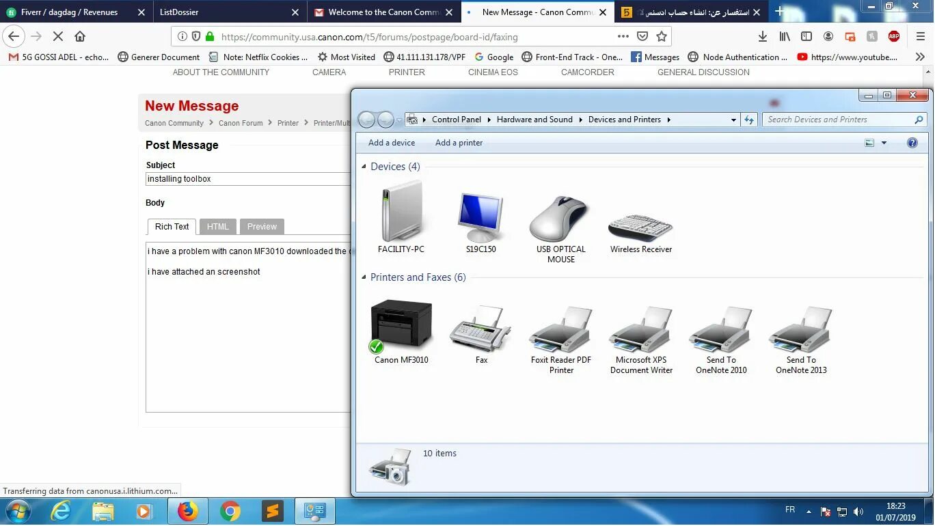Click the taskbar clock showing 18:23
935x526 pixels.
(895, 512)
